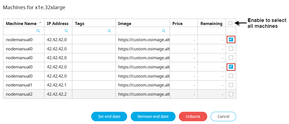The height and width of the screenshot is (124, 289).
Task: Uncheck the fourth row's checked checkbox
Action: [x=231, y=67]
